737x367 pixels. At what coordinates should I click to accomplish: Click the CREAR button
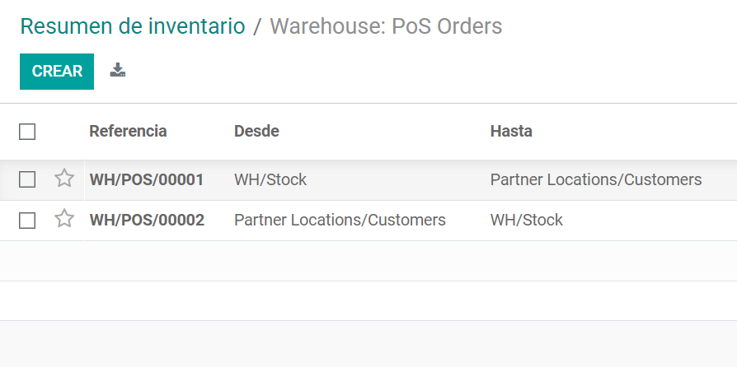(x=57, y=72)
